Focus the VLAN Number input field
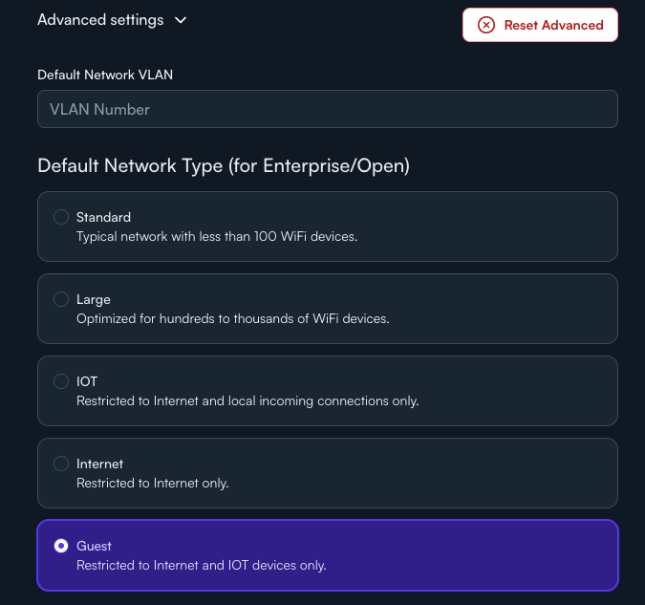645x605 pixels. [328, 109]
